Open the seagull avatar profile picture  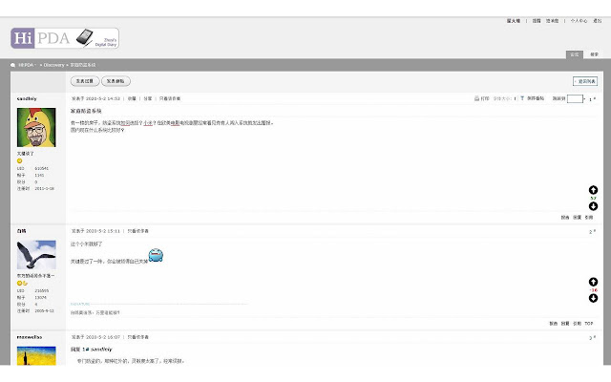click(x=36, y=255)
